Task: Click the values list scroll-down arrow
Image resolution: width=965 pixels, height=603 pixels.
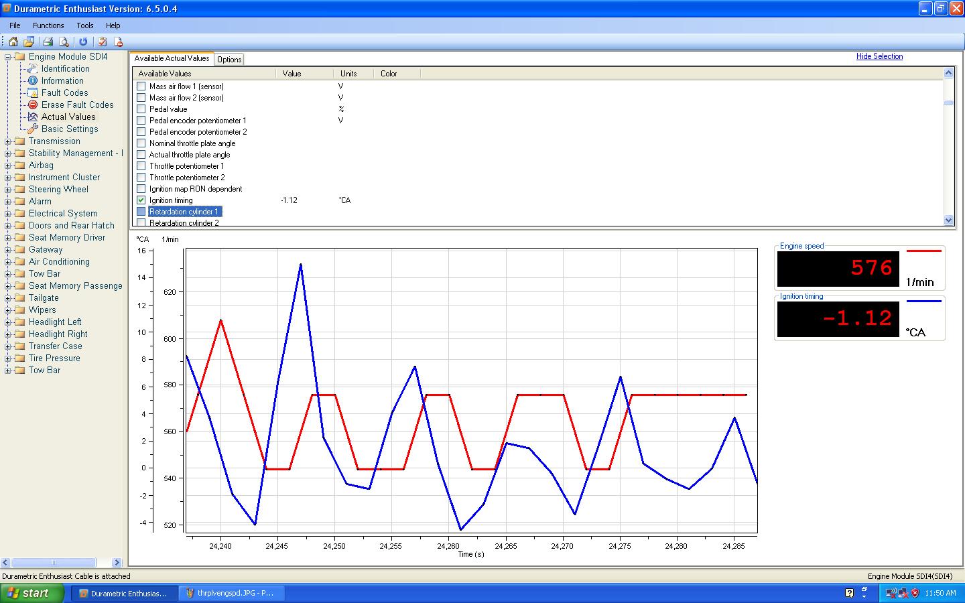Action: 948,220
